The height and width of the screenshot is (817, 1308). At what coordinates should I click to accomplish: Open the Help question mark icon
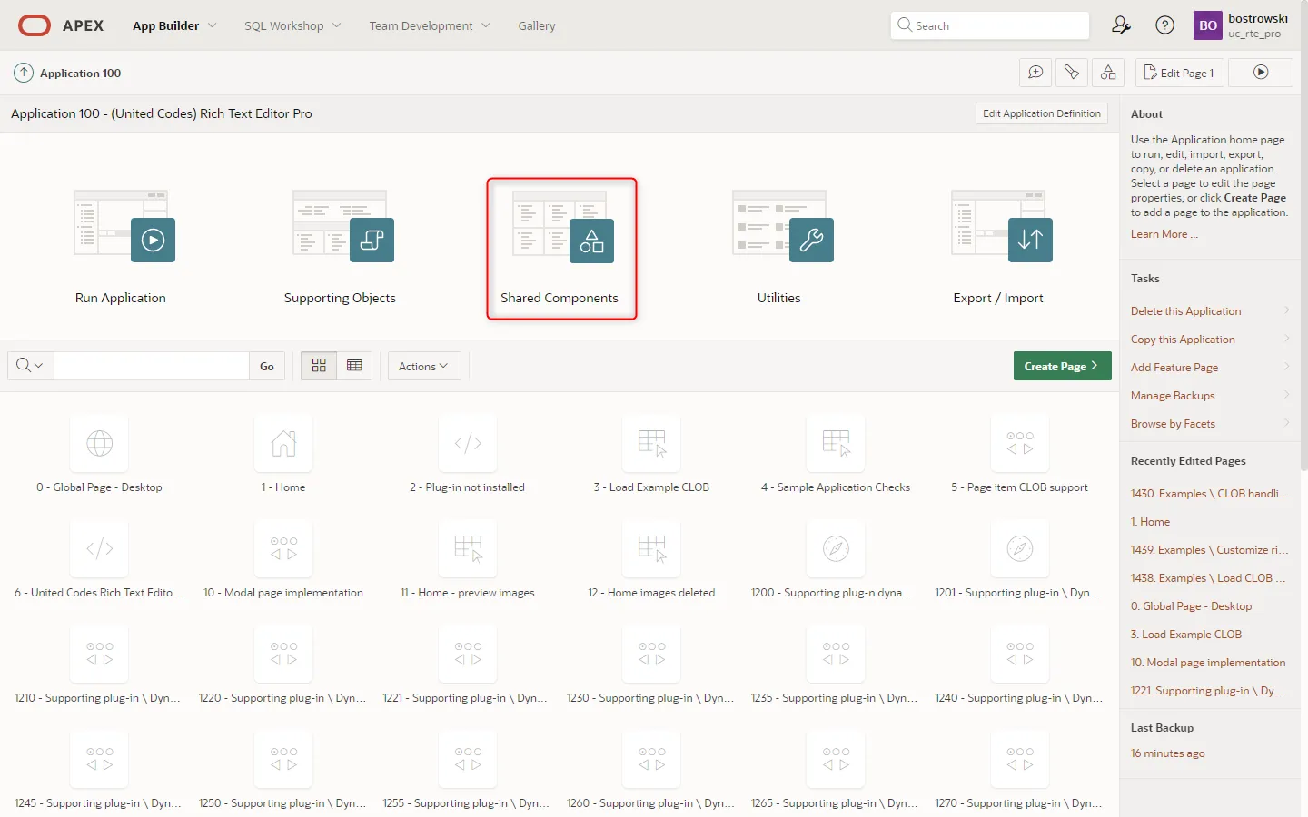point(1164,25)
